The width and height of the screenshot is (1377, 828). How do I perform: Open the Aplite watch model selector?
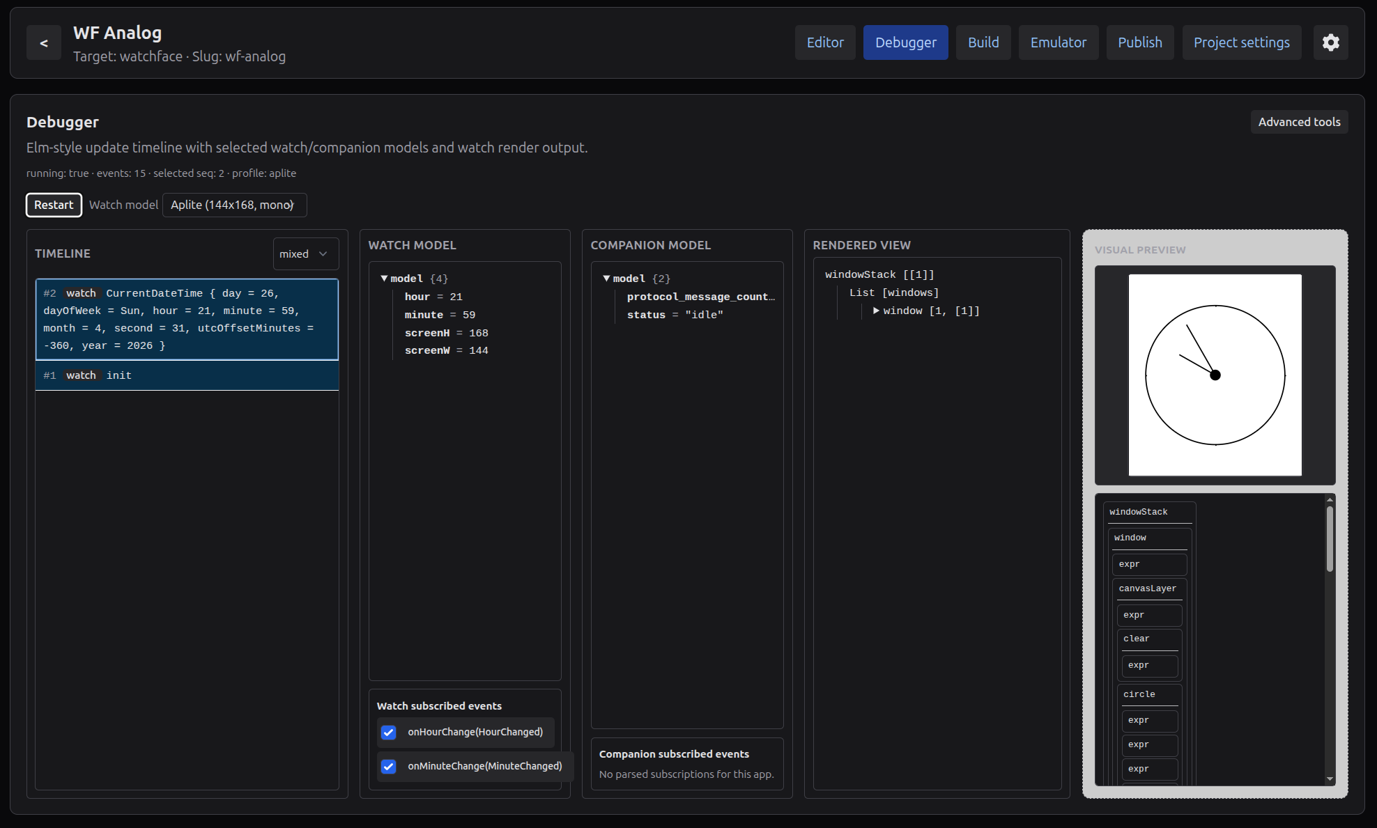(234, 205)
